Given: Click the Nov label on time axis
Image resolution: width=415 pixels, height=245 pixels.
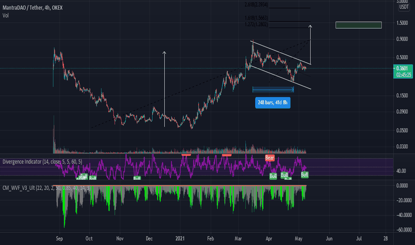Looking at the screenshot, I should pos(120,239).
